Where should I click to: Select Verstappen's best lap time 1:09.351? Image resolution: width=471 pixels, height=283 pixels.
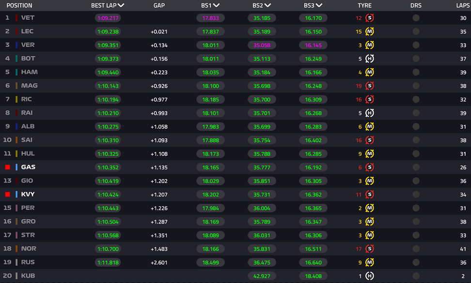pyautogui.click(x=108, y=45)
